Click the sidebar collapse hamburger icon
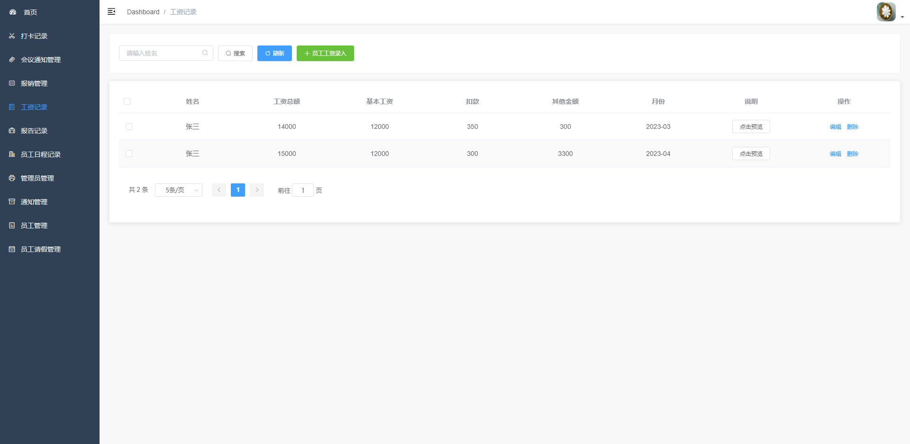910x444 pixels. tap(111, 12)
